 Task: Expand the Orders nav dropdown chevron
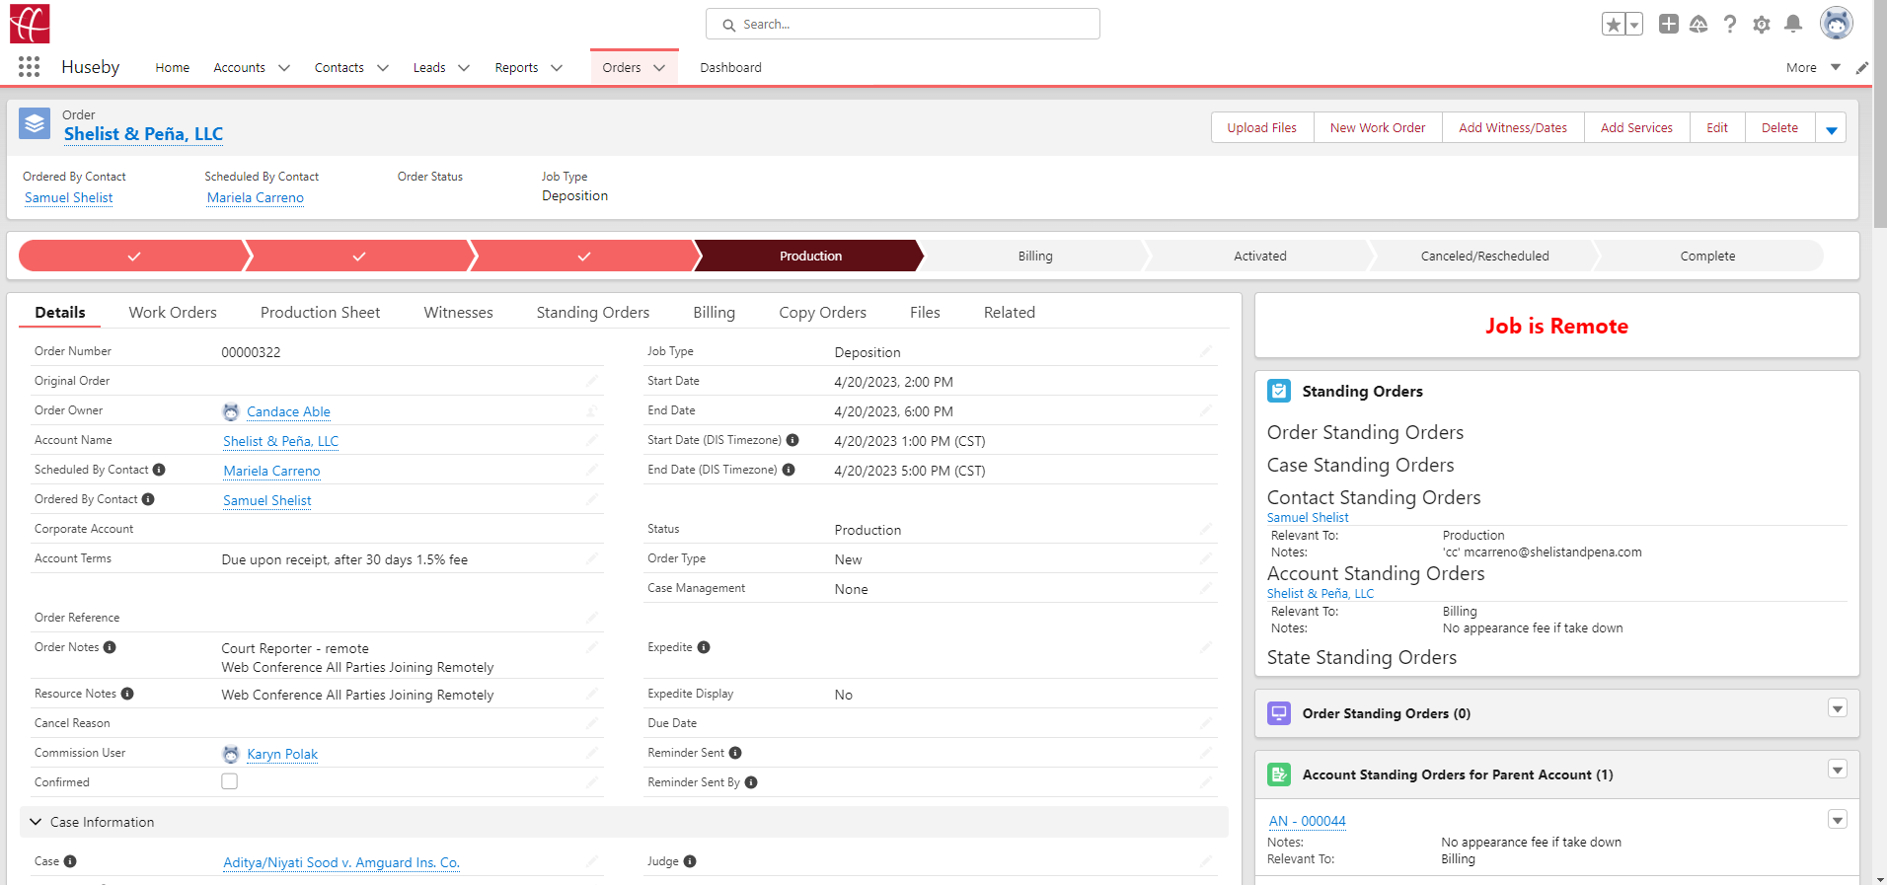point(659,68)
